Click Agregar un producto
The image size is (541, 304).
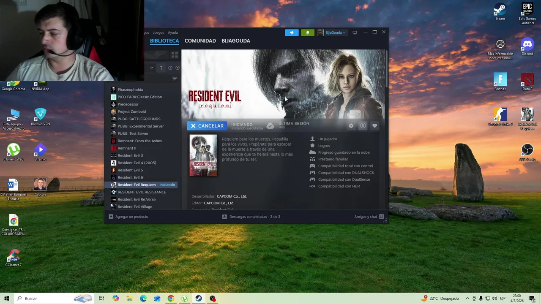(128, 217)
